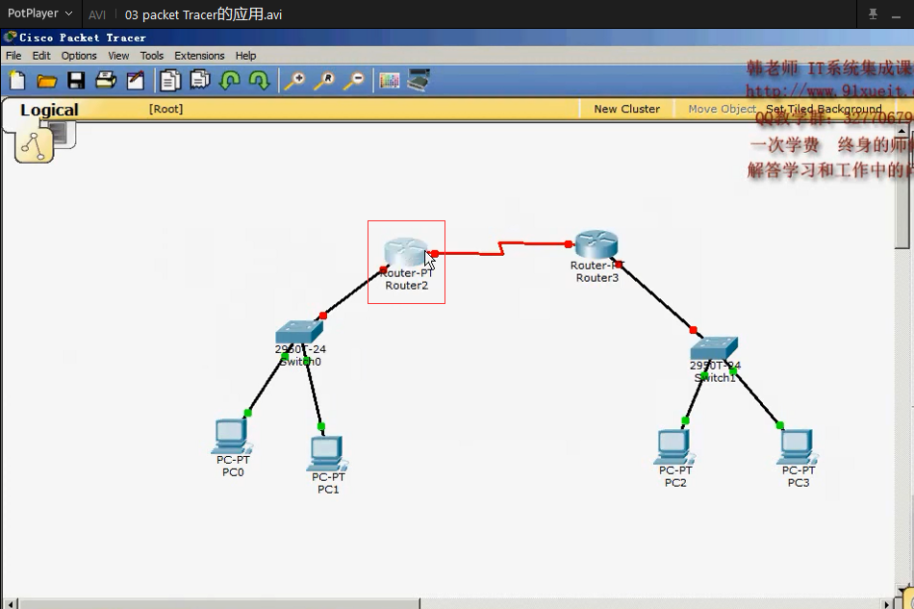Screen dimensions: 914x609
Task: Open the Tools menu
Action: [152, 56]
